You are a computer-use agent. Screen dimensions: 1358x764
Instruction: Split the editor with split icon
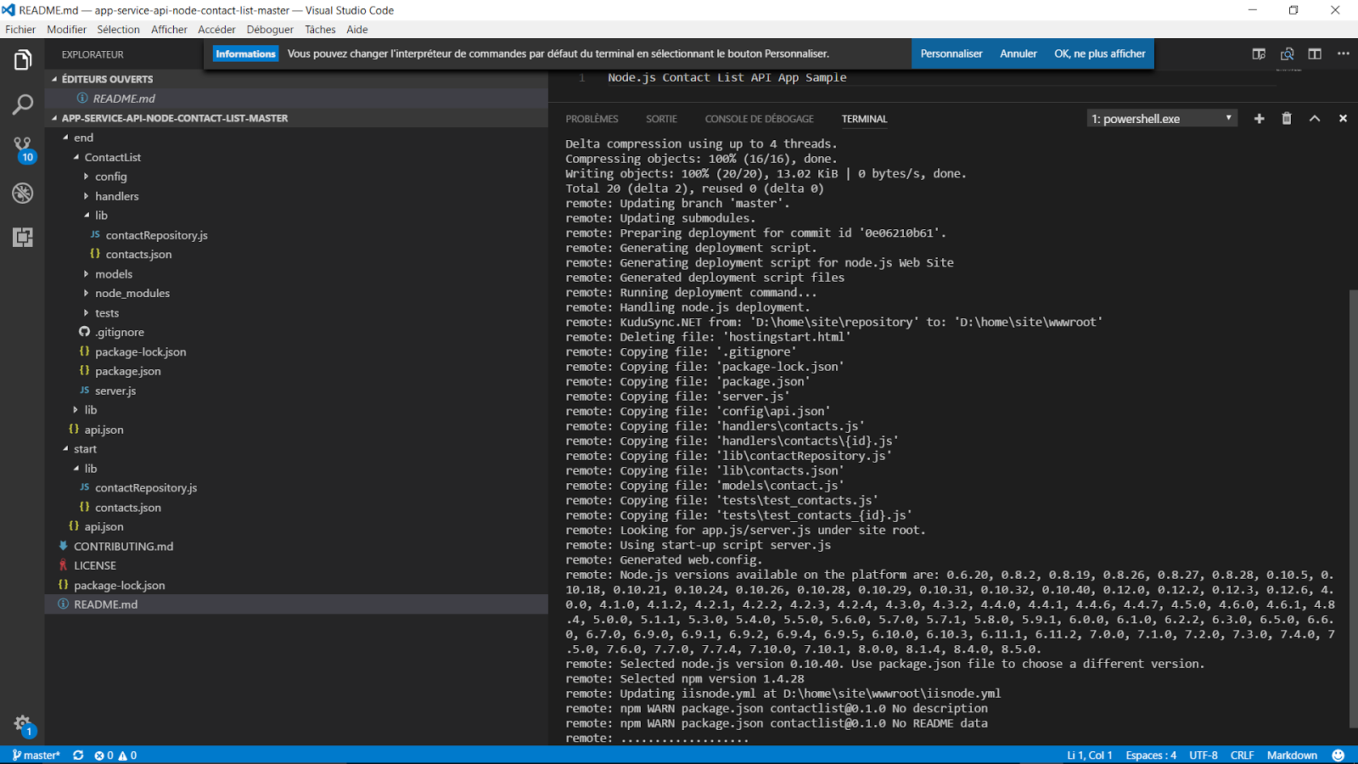[x=1315, y=53]
